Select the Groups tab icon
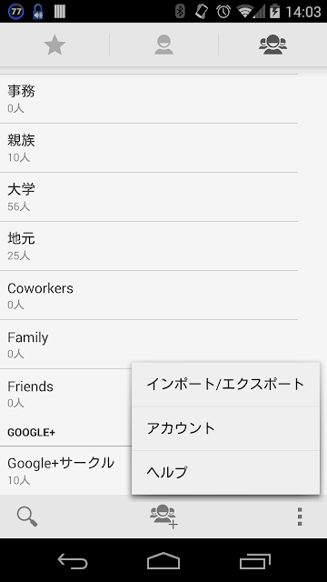The image size is (327, 582). click(272, 45)
